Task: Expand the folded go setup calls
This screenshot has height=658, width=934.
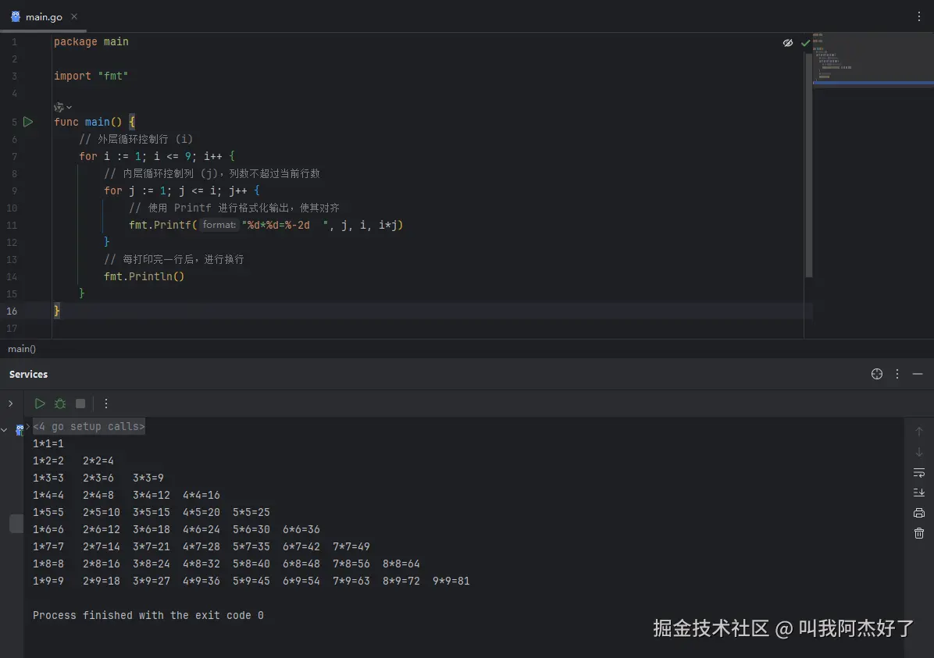Action: coord(28,426)
